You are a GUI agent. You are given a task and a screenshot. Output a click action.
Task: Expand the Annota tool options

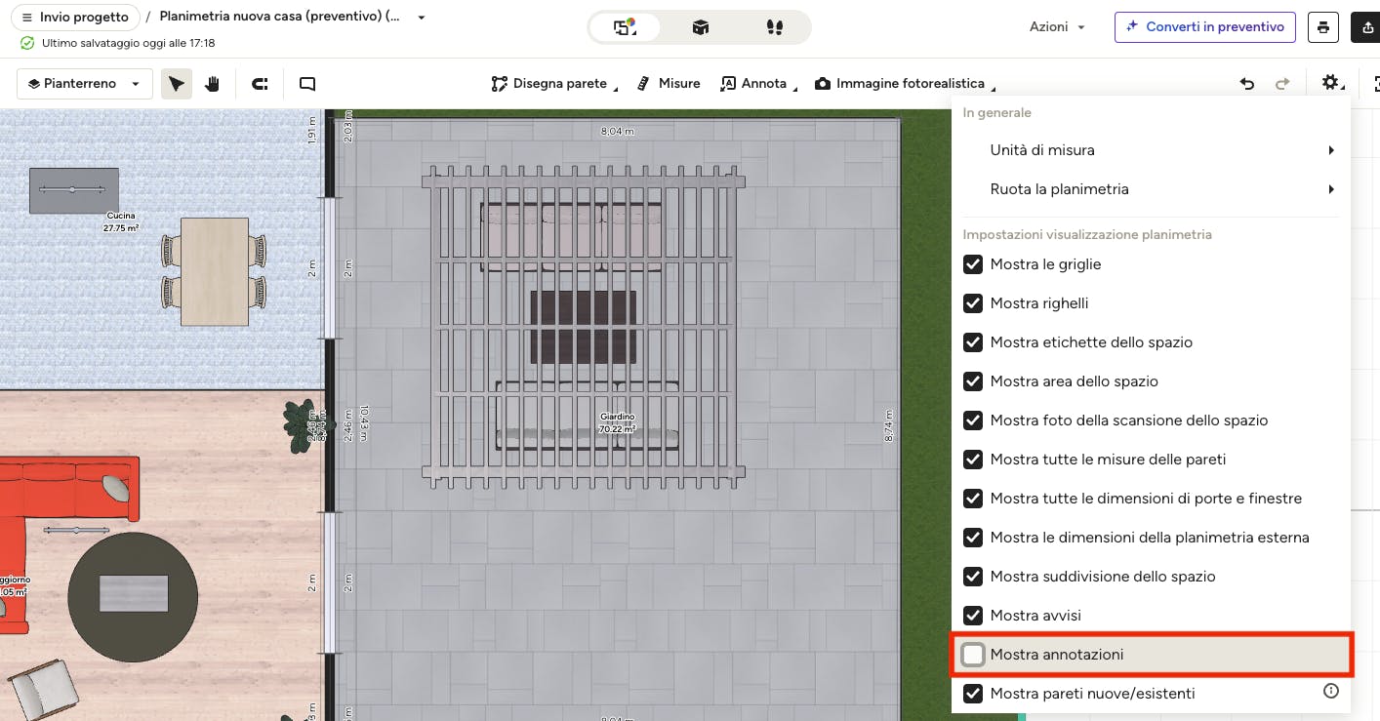tap(795, 90)
